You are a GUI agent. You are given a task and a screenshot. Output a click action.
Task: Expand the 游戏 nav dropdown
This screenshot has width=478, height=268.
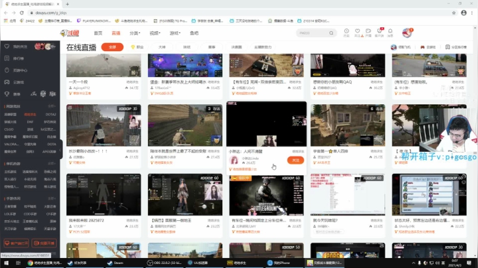(175, 33)
